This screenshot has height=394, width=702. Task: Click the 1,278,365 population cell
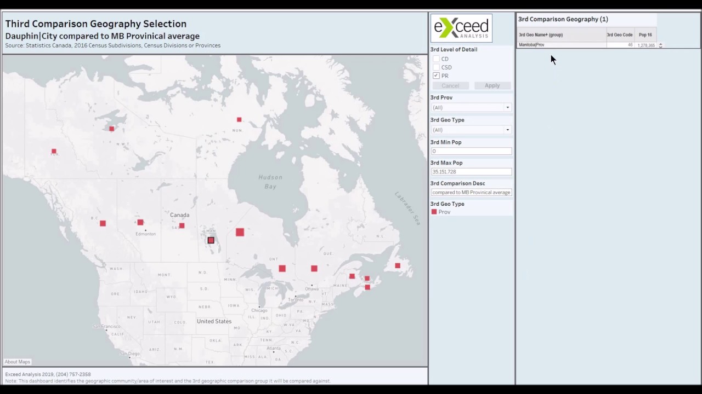[x=646, y=45]
